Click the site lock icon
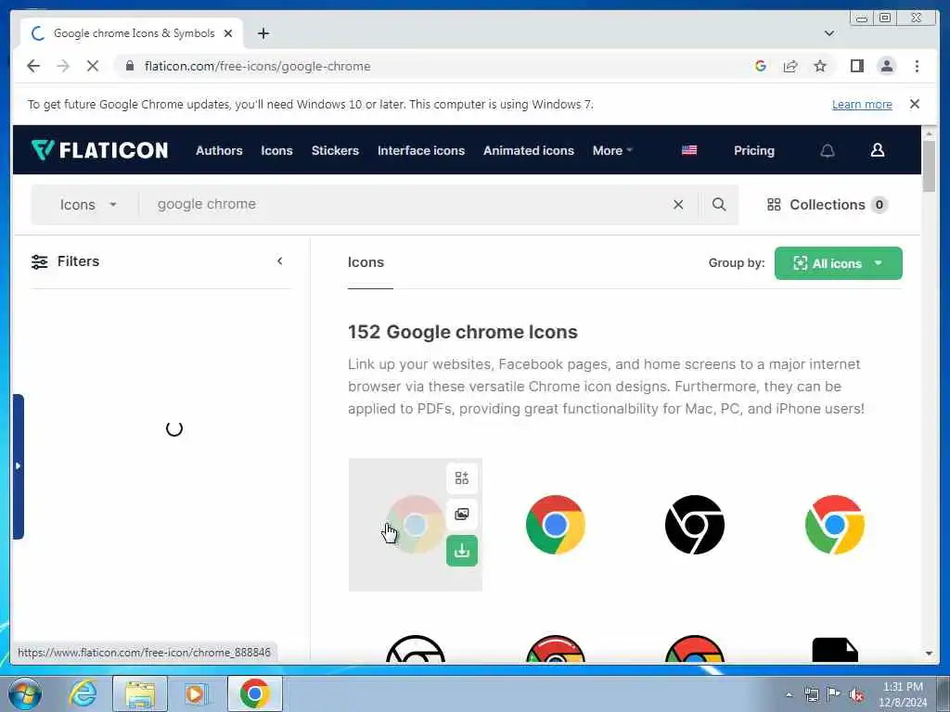 (x=129, y=66)
